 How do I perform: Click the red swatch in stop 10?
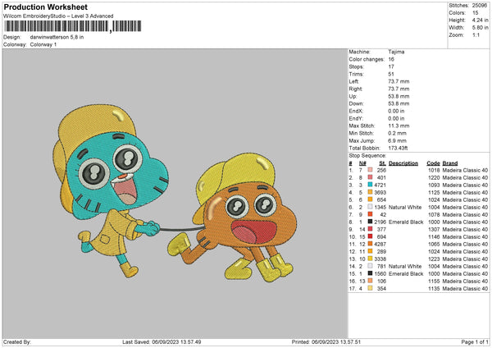(x=371, y=237)
